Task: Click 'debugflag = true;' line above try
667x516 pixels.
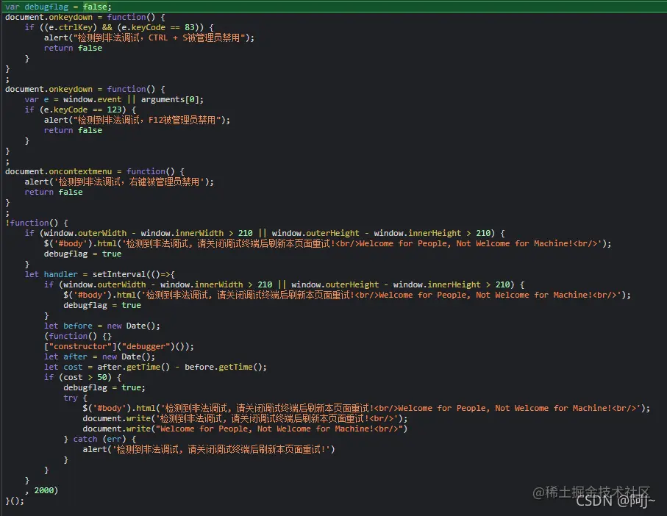Action: pyautogui.click(x=104, y=387)
